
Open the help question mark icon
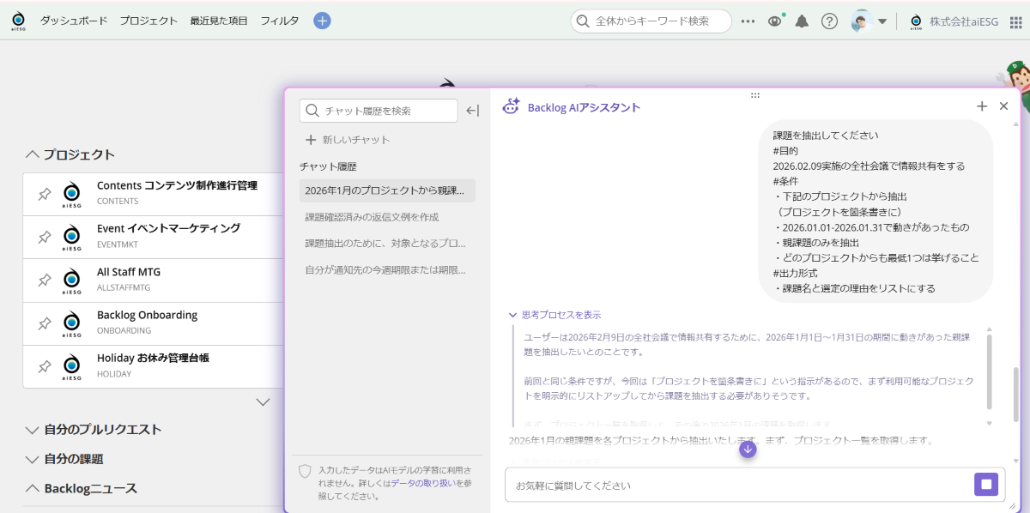[x=829, y=20]
